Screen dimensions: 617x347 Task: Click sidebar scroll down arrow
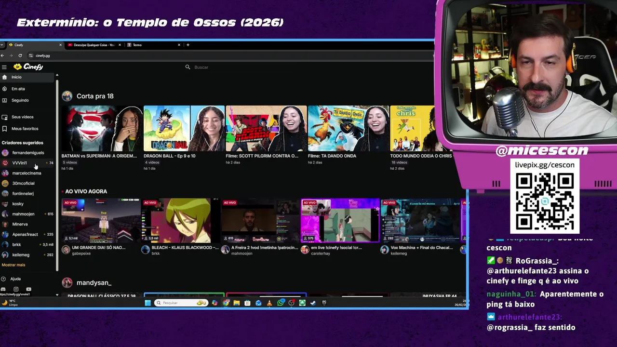pos(57,295)
